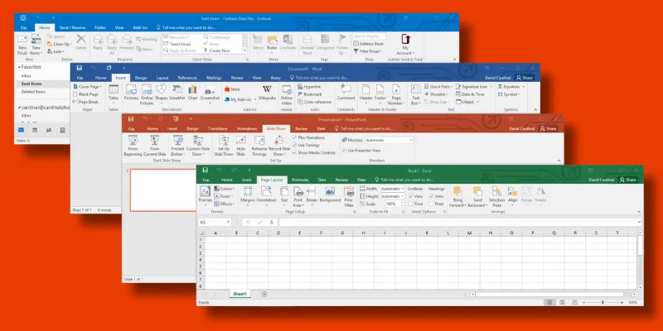Toggle Gridlines Print checkbox in Excel

pyautogui.click(x=410, y=204)
